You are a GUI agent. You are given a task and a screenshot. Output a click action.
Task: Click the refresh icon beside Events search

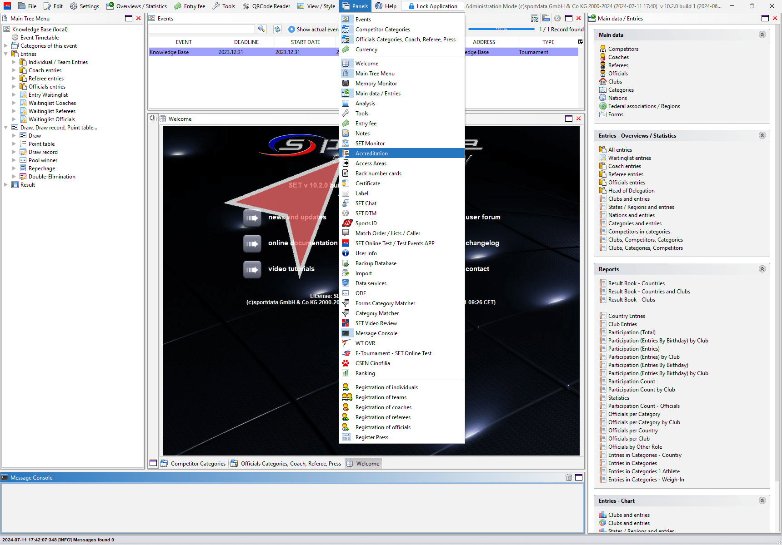point(277,29)
